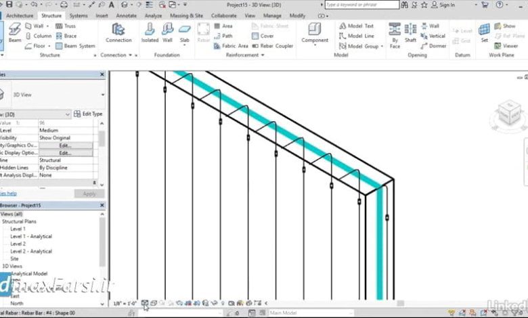This screenshot has width=528, height=318.
Task: Click Edit for Graphic Display Options
Action: click(x=66, y=153)
